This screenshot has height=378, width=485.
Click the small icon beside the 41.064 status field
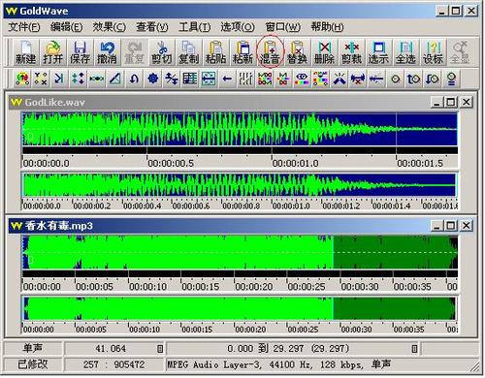[160, 349]
